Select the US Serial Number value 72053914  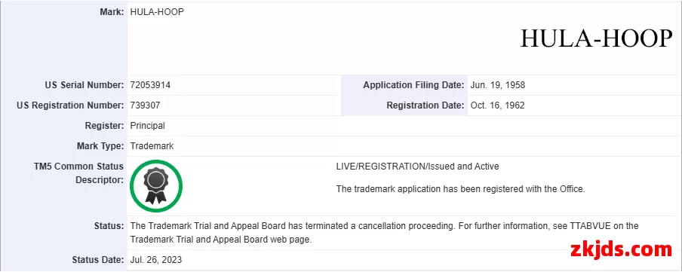pyautogui.click(x=150, y=85)
